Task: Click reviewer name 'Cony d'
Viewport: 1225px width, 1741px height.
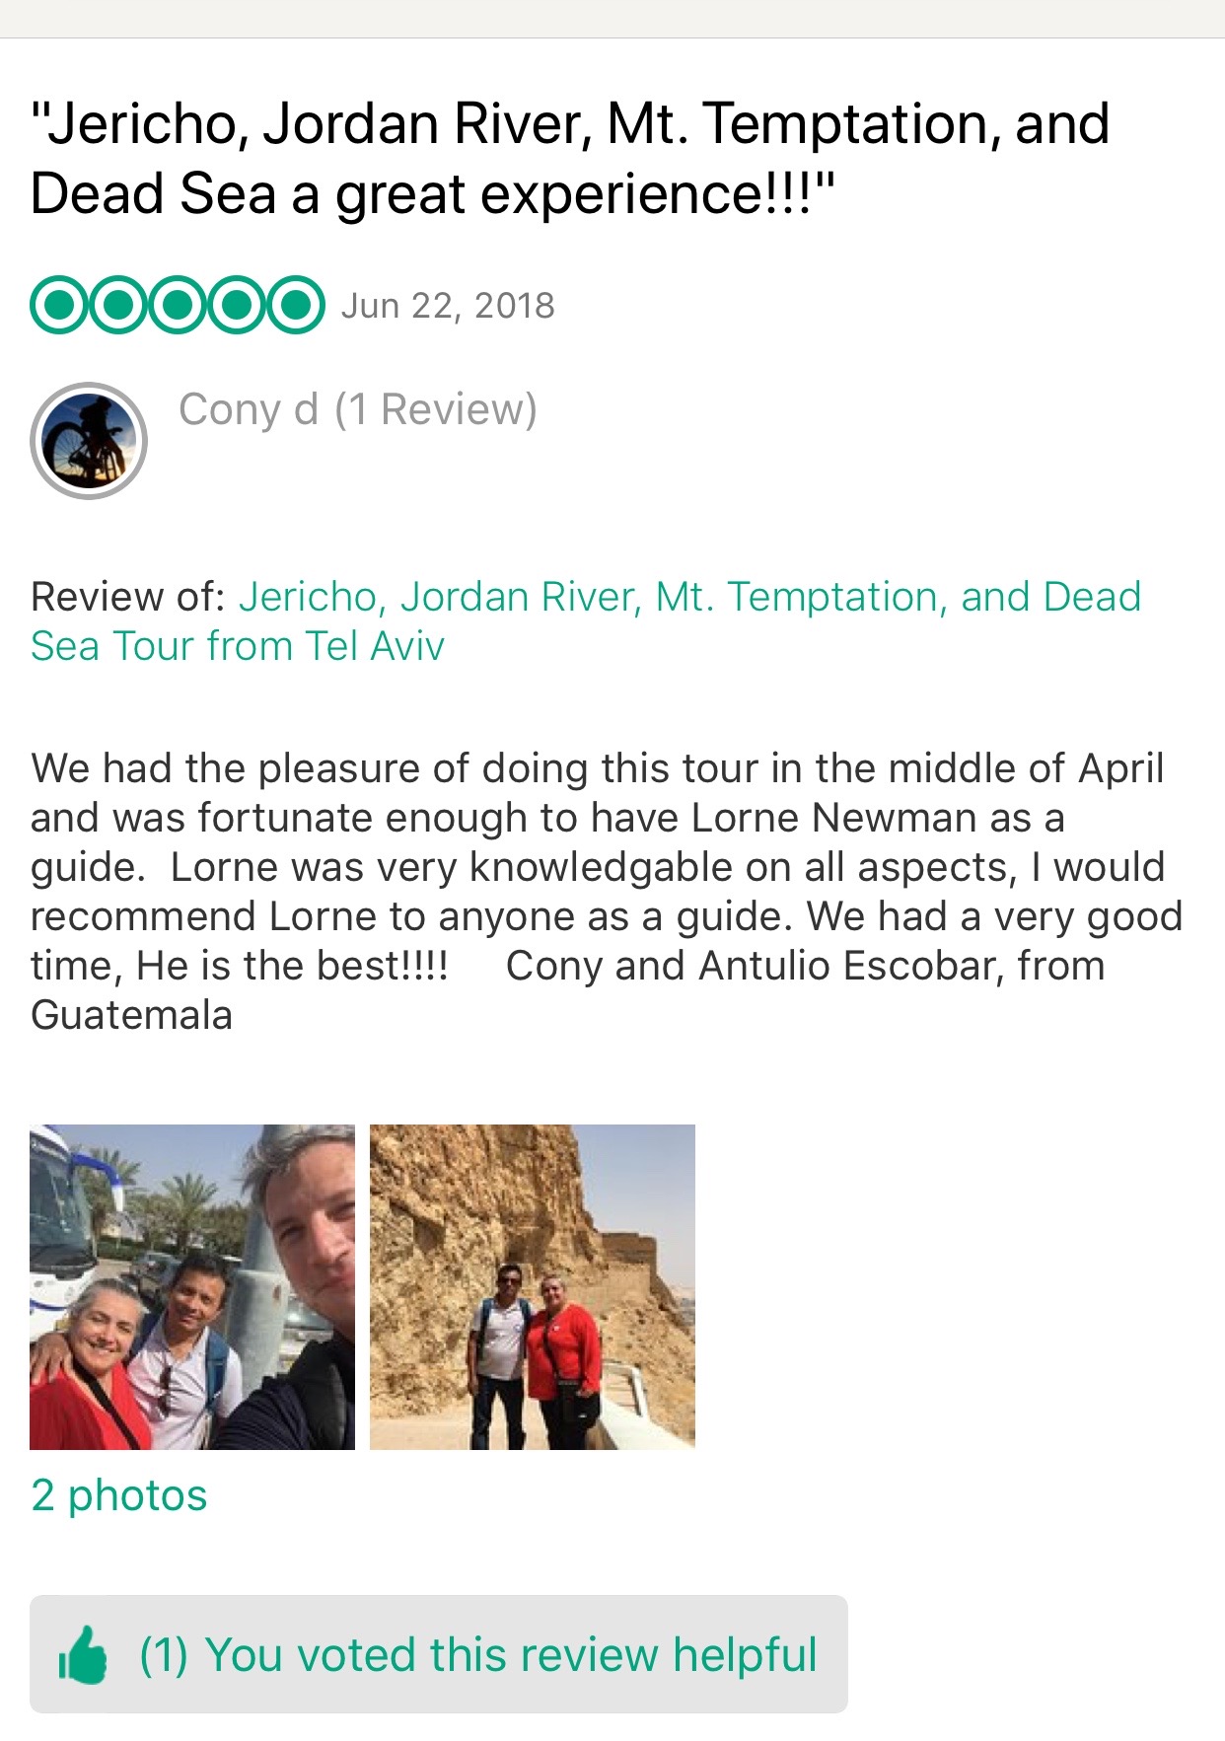Action: [249, 409]
